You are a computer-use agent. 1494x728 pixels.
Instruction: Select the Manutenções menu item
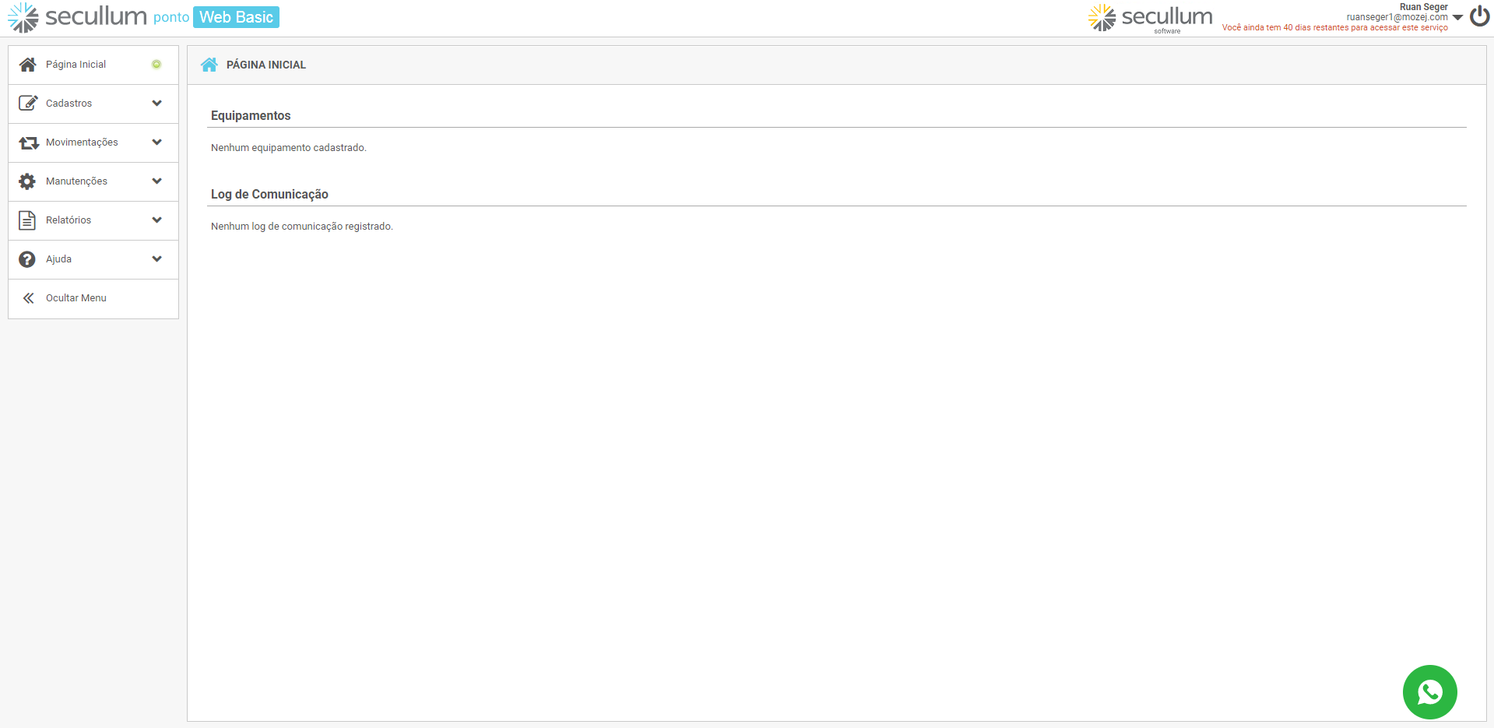click(x=76, y=181)
